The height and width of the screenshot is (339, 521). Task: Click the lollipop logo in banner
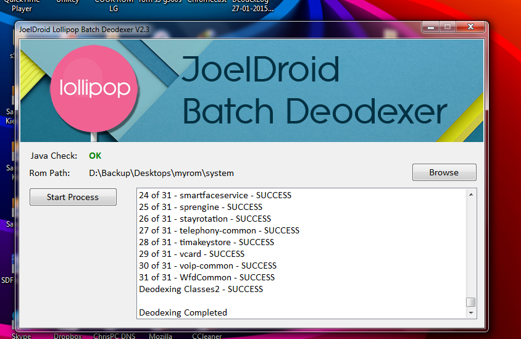pos(94,88)
